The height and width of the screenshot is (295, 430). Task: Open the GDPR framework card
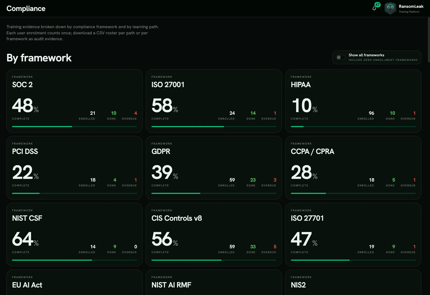click(x=214, y=168)
